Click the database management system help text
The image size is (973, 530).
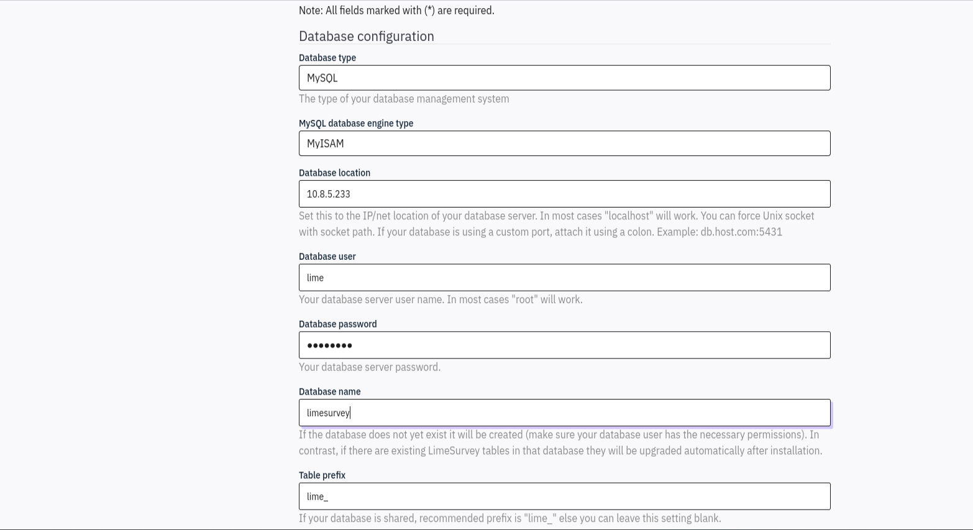pos(404,99)
